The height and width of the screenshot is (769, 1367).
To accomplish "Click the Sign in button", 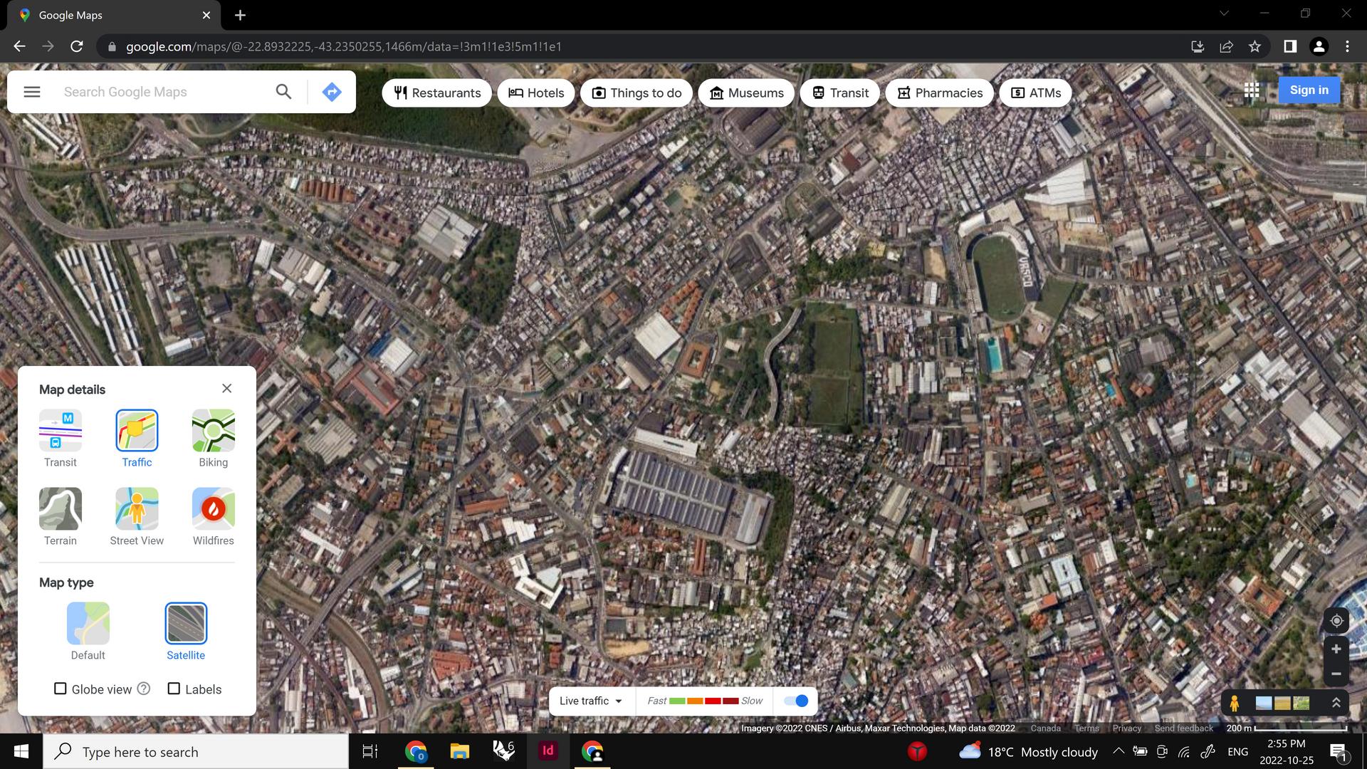I will click(x=1309, y=90).
